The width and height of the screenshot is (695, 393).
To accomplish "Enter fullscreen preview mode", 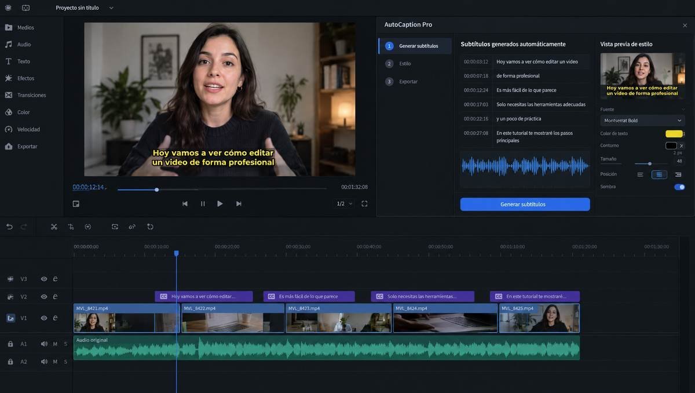I will coord(364,203).
